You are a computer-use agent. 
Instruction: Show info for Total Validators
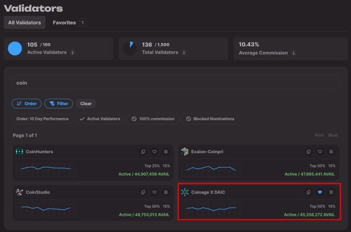tap(184, 52)
